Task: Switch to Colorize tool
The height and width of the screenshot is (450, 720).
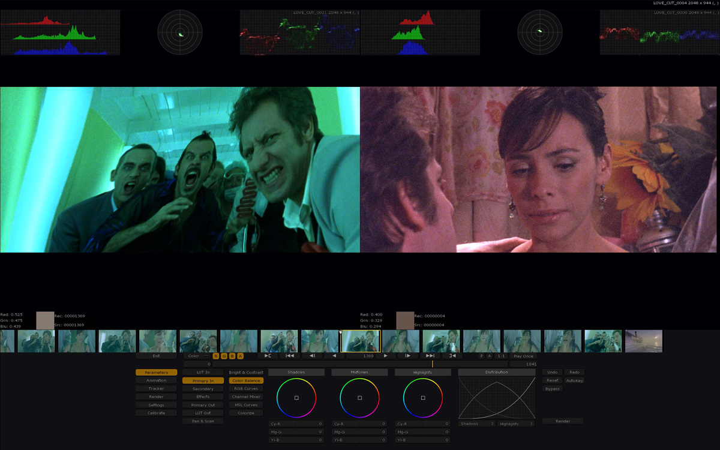Action: point(246,413)
